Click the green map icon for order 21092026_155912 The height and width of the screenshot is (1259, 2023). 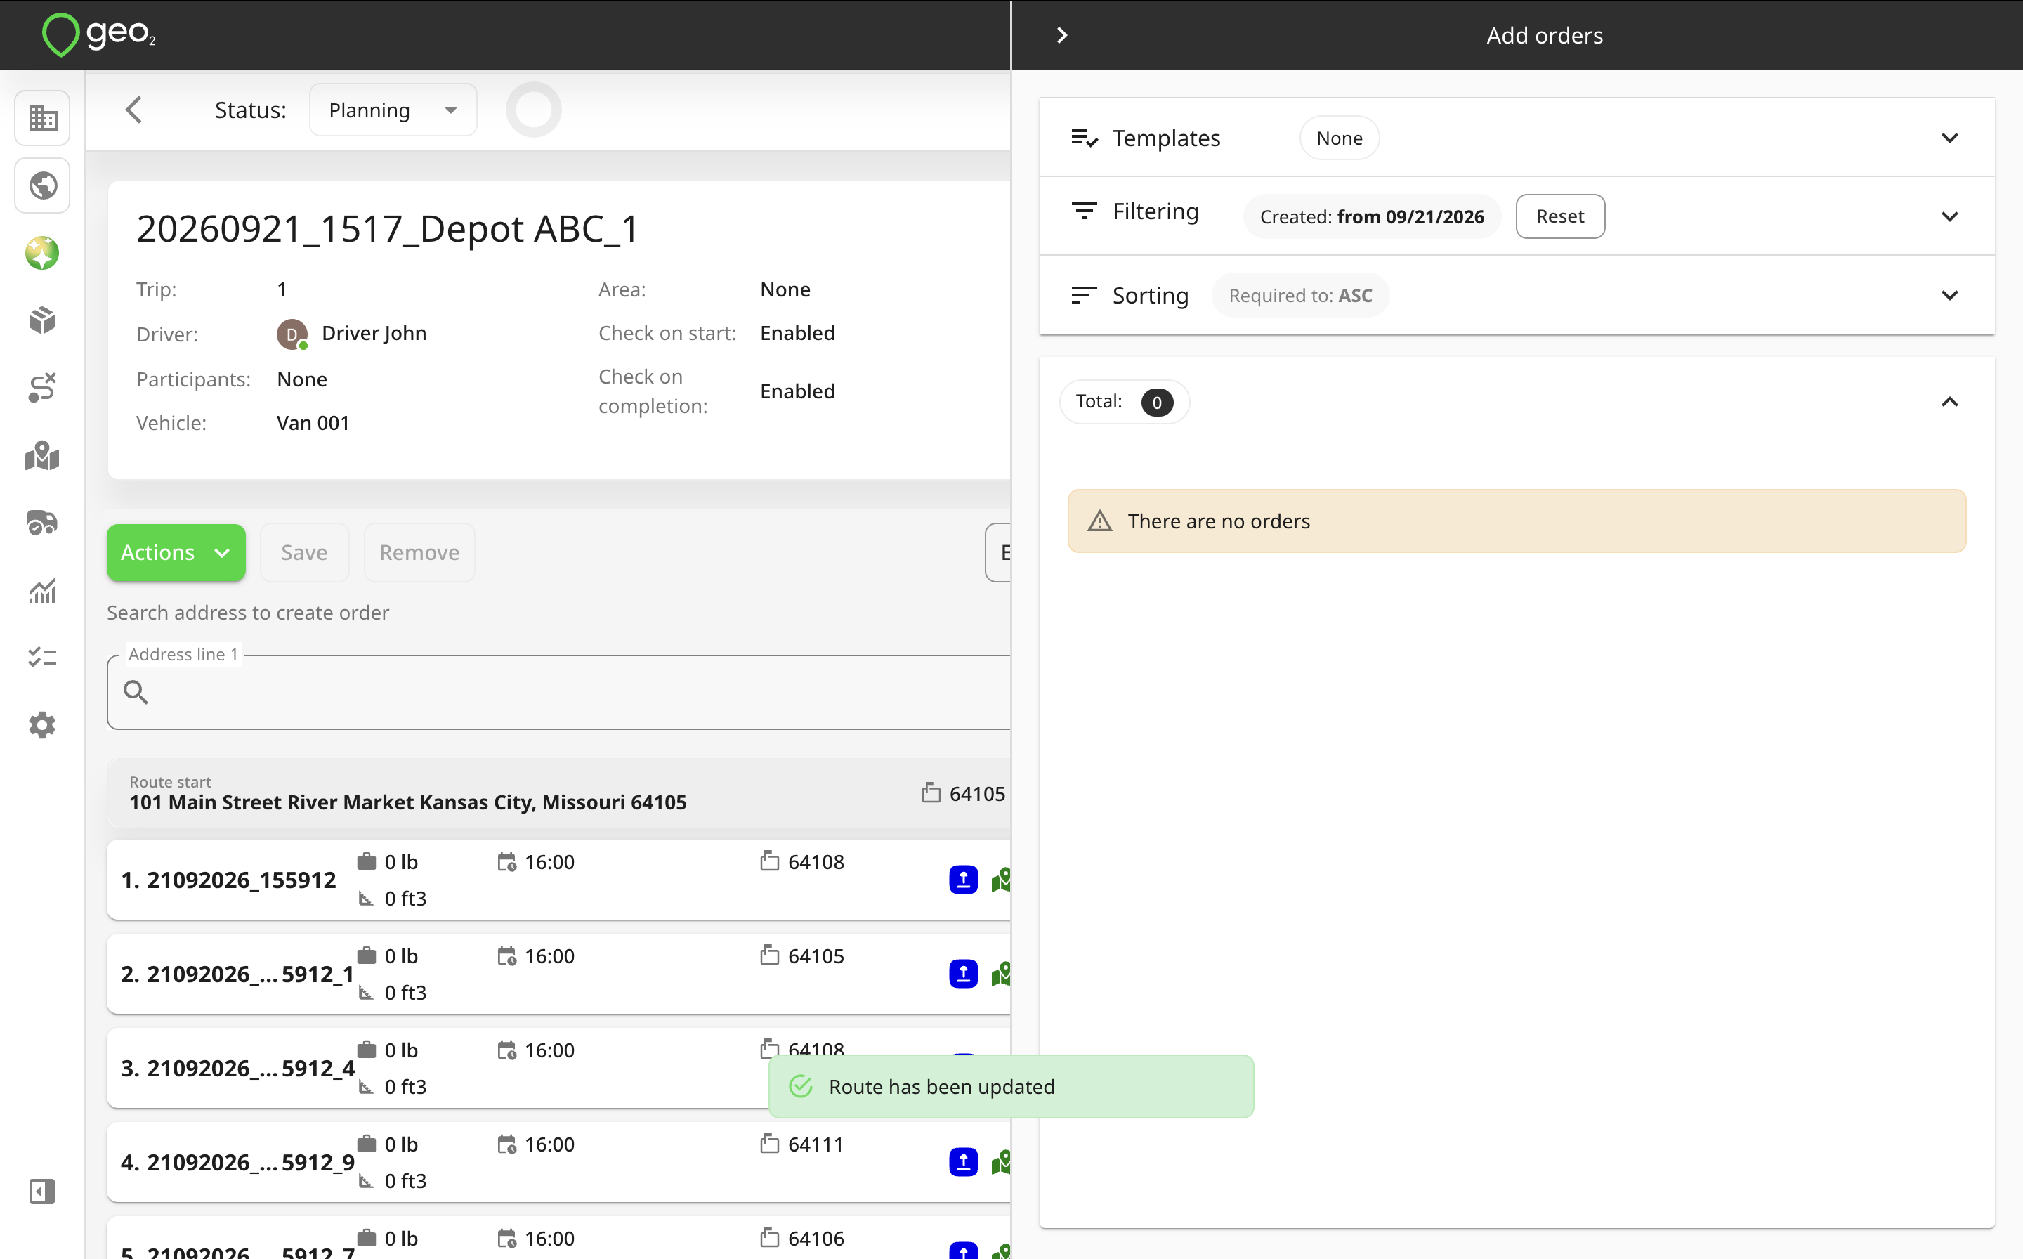pyautogui.click(x=1002, y=880)
